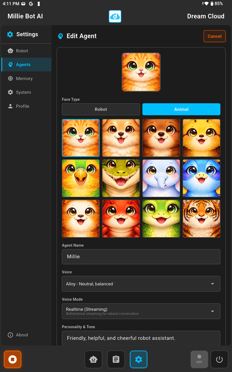Choose the elephant face
The image size is (232, 372).
[x=161, y=178]
